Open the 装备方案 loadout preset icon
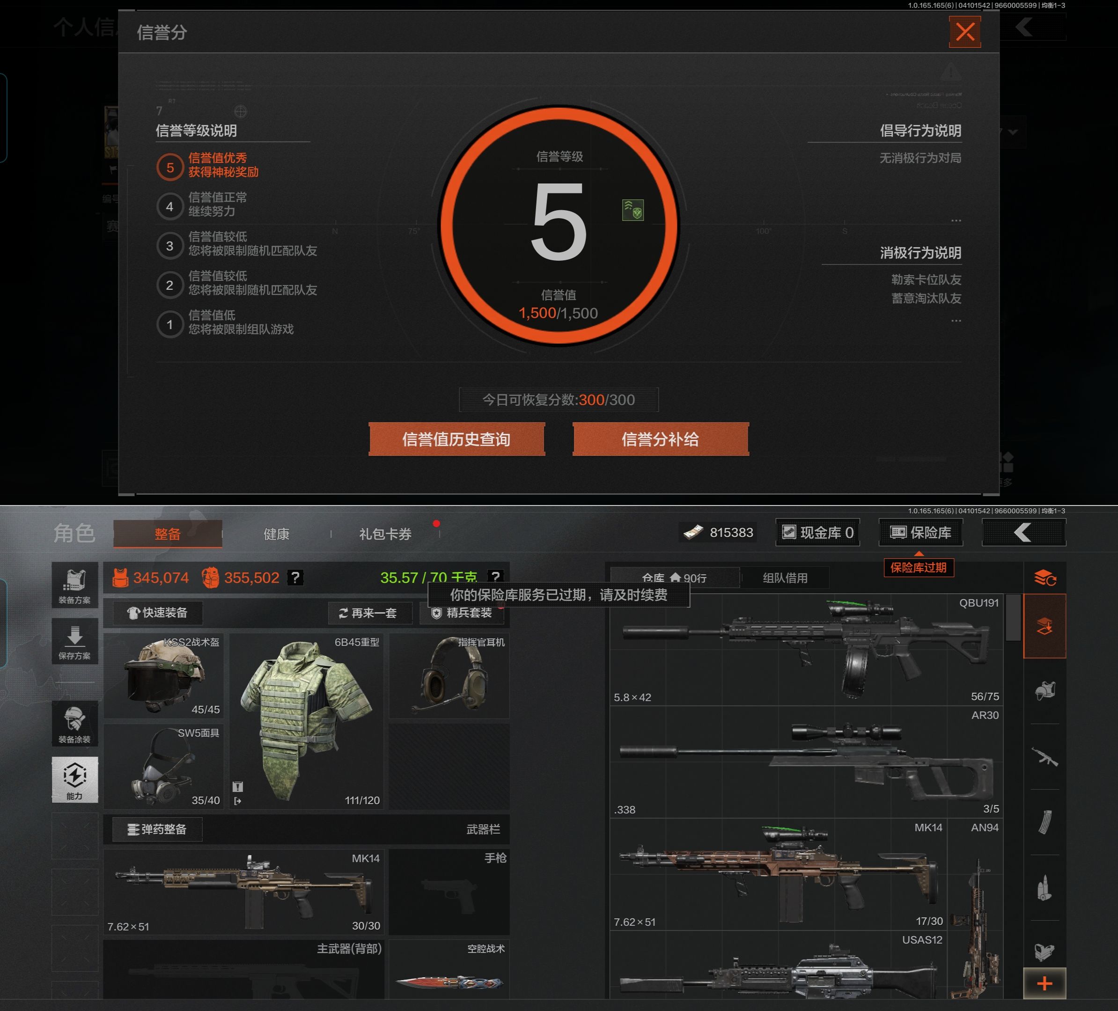 [x=74, y=586]
